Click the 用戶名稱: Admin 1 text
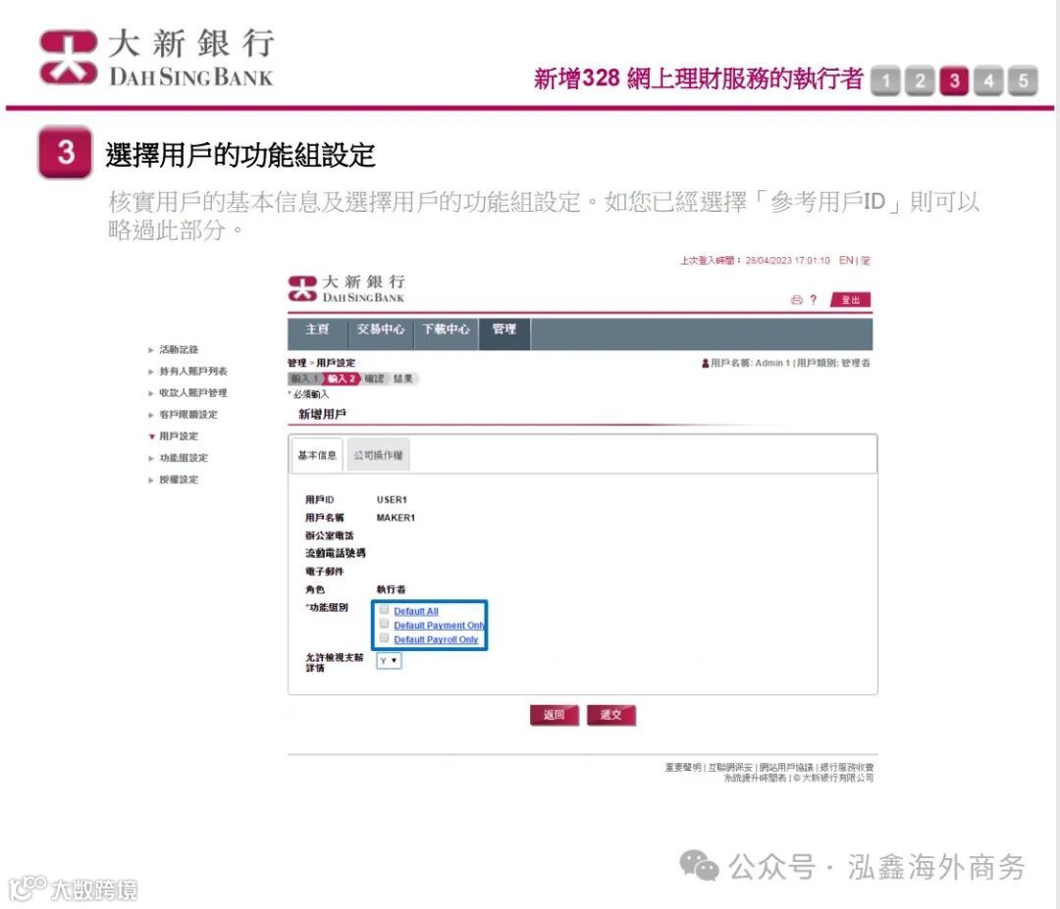1060x909 pixels. 751,364
